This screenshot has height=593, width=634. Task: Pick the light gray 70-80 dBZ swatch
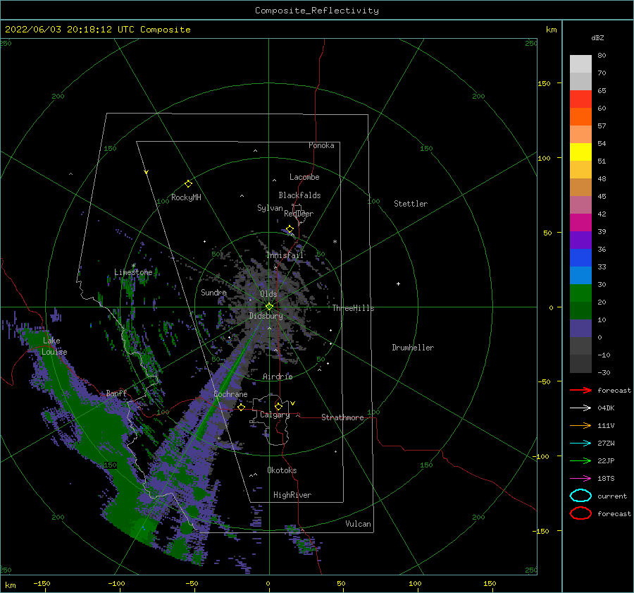[x=580, y=64]
